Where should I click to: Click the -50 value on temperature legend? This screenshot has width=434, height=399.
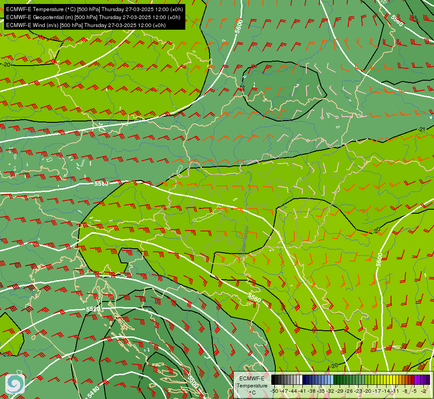coord(274,391)
